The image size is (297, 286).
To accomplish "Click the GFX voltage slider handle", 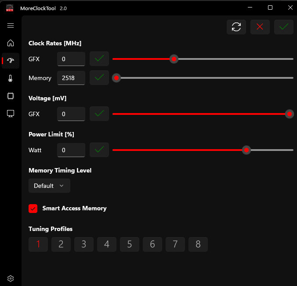I will pyautogui.click(x=290, y=114).
